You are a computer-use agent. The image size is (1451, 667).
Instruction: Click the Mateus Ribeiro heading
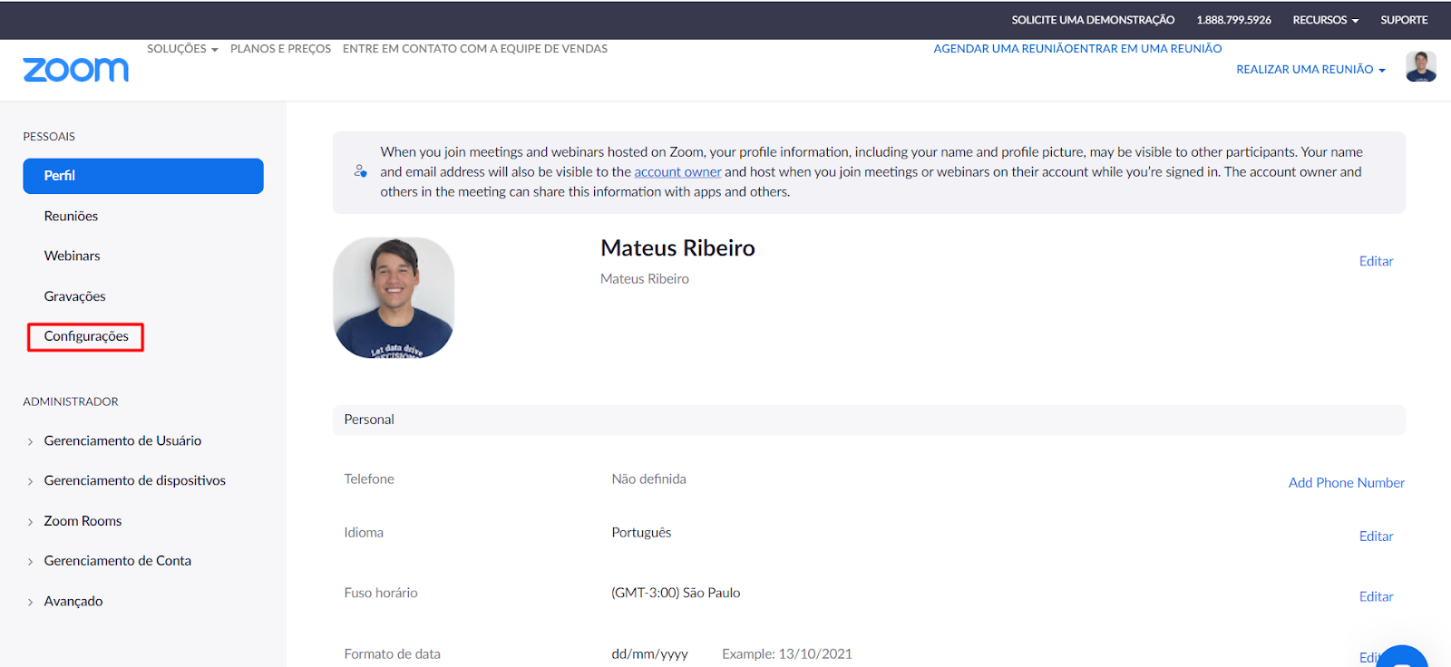click(677, 248)
